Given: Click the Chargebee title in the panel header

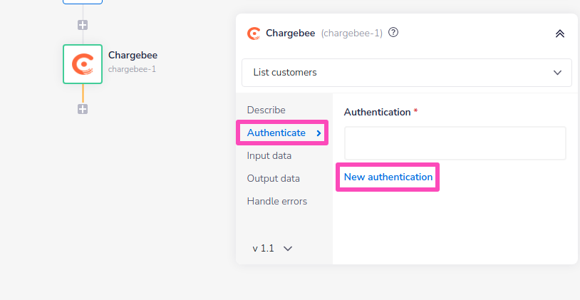Looking at the screenshot, I should click(291, 33).
